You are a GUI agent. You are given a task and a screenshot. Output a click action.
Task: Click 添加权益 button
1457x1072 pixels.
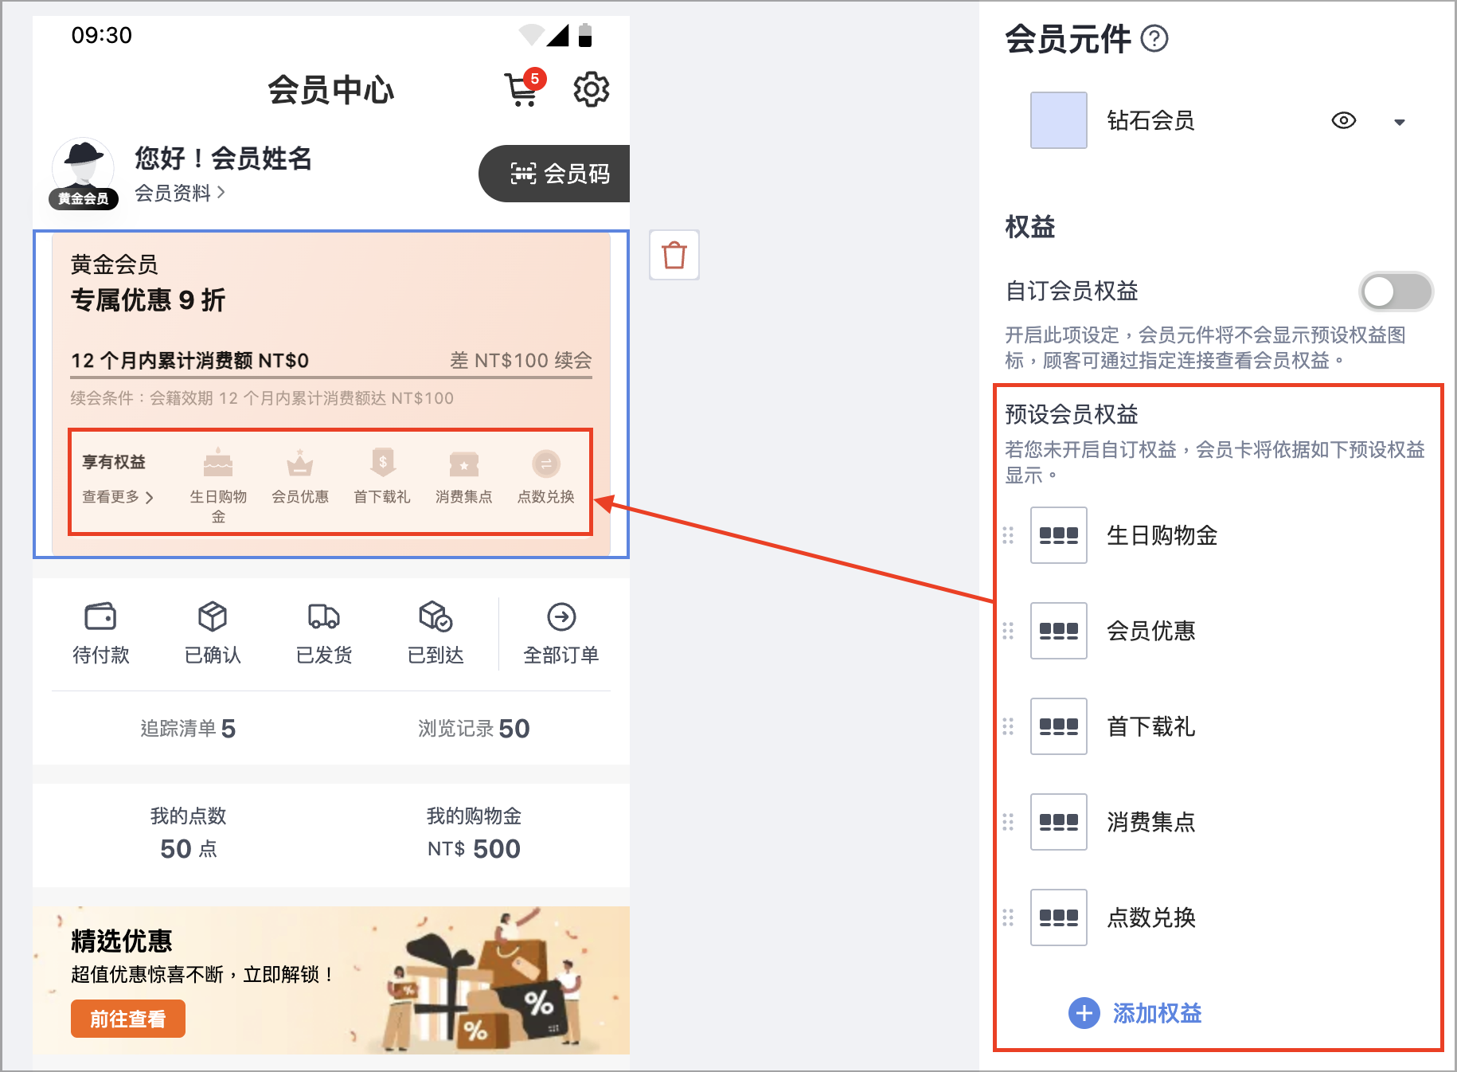(x=1135, y=1013)
